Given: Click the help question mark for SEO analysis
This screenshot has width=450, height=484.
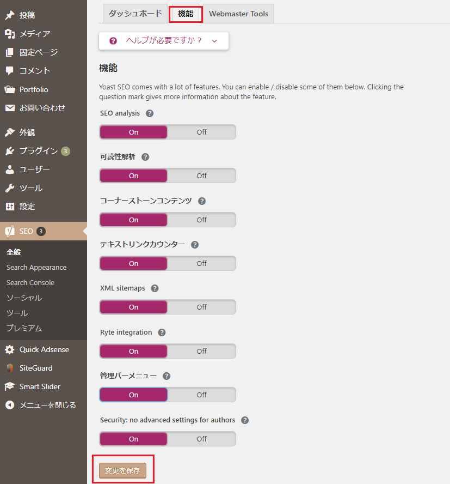Looking at the screenshot, I should click(x=150, y=113).
